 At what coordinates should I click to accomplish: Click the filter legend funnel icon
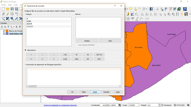coord(8,27)
